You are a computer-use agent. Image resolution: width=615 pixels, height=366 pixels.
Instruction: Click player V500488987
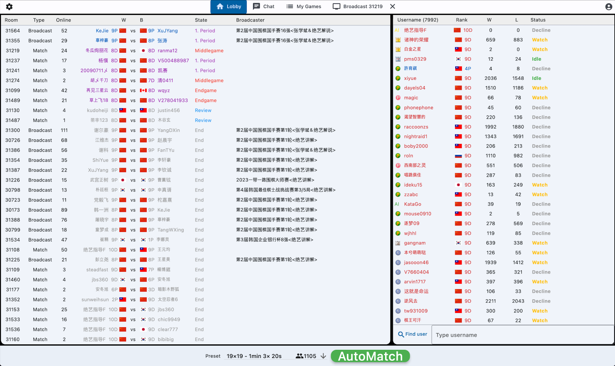(173, 61)
